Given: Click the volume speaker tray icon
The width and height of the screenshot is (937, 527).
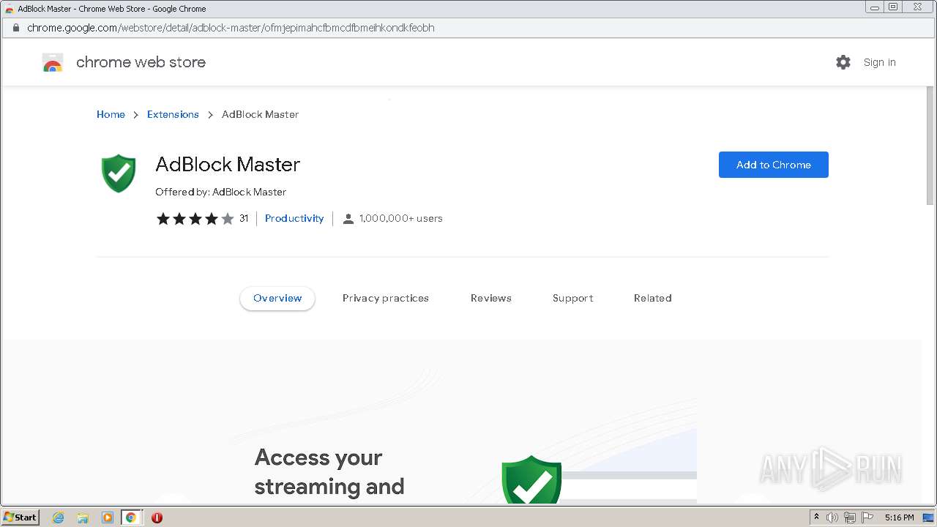Looking at the screenshot, I should (x=832, y=517).
